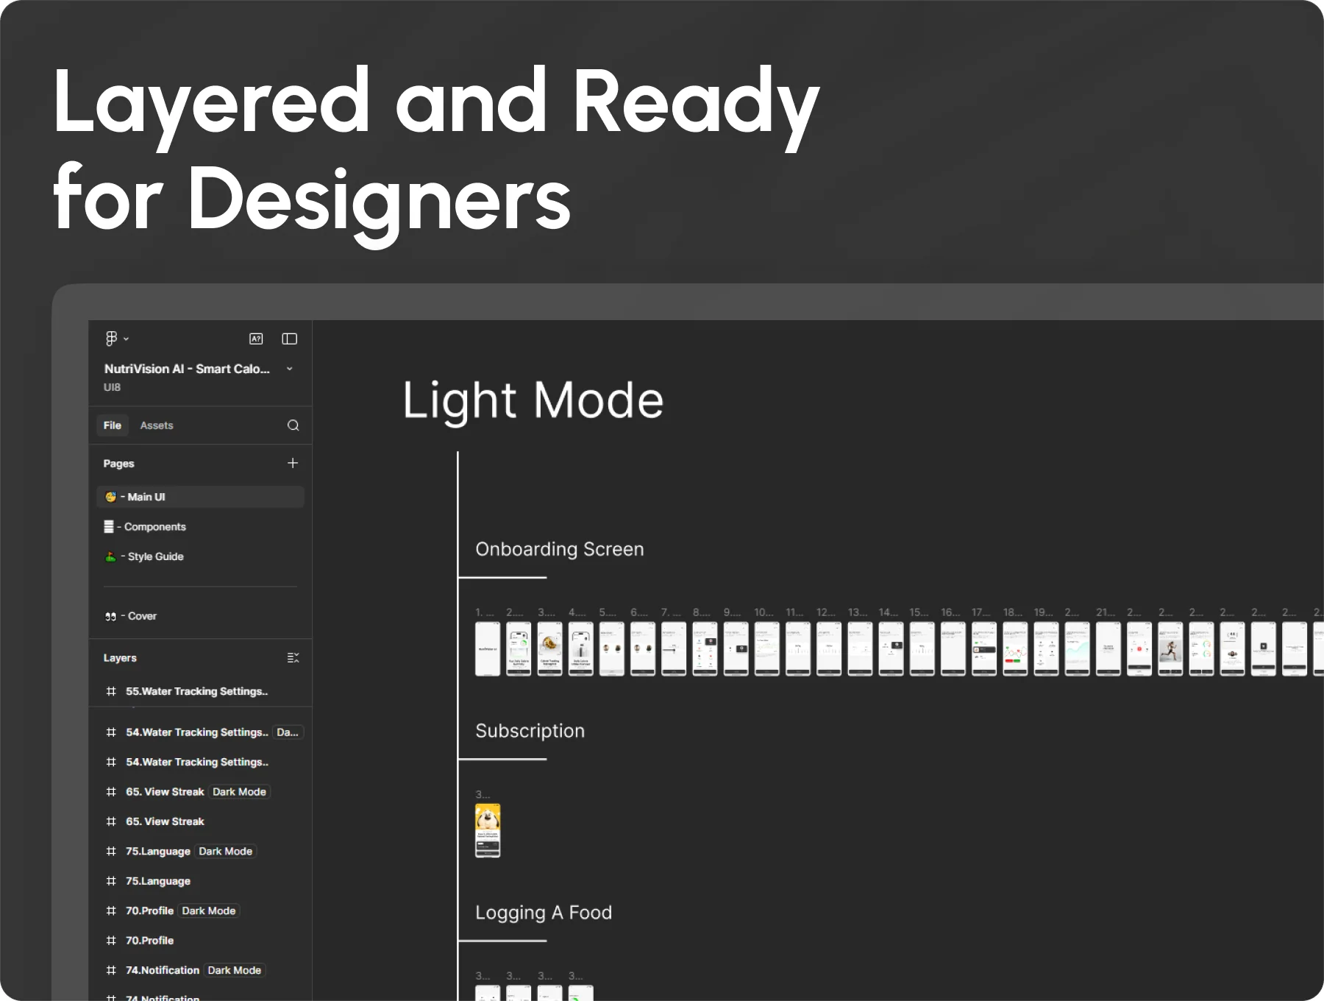Select onboarding frame thumbnail labeled 3

coord(549,648)
